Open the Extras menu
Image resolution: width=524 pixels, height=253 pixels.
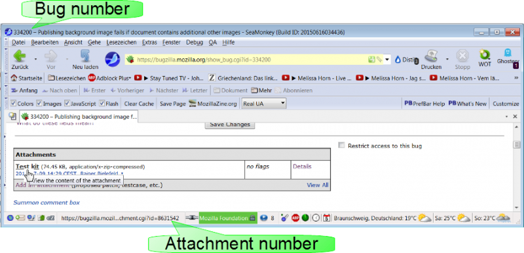click(149, 43)
